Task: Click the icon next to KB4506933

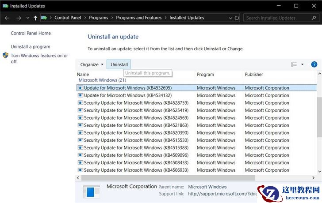Action: [80, 170]
